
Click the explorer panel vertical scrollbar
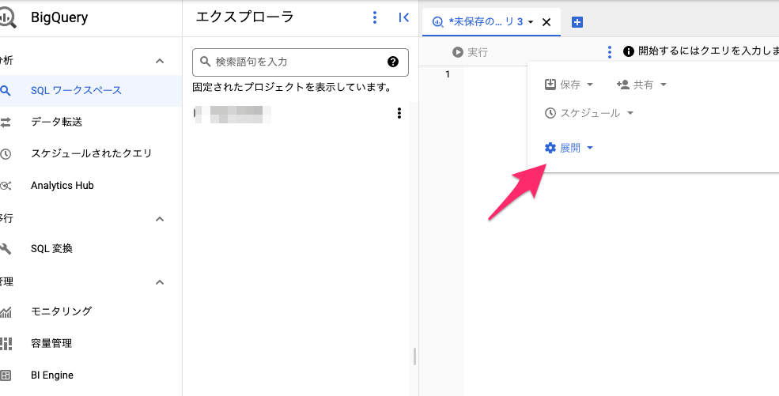tap(414, 356)
